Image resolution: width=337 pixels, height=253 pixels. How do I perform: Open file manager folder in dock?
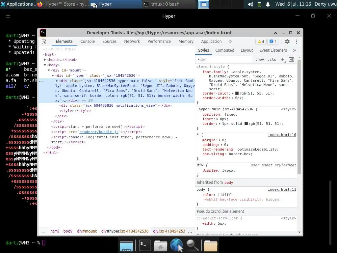211,246
